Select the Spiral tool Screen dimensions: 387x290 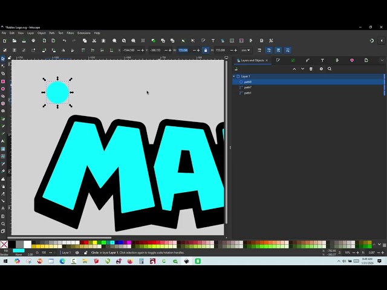(3, 111)
